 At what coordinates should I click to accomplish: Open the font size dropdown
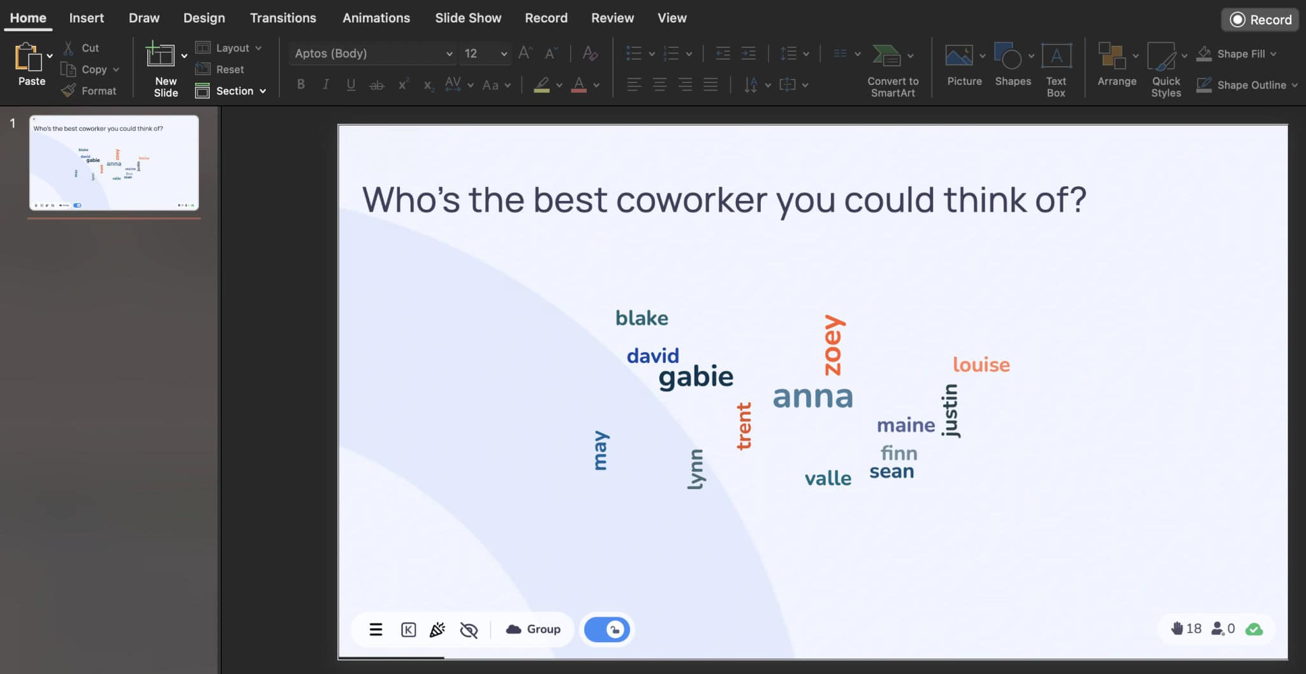[x=503, y=54]
